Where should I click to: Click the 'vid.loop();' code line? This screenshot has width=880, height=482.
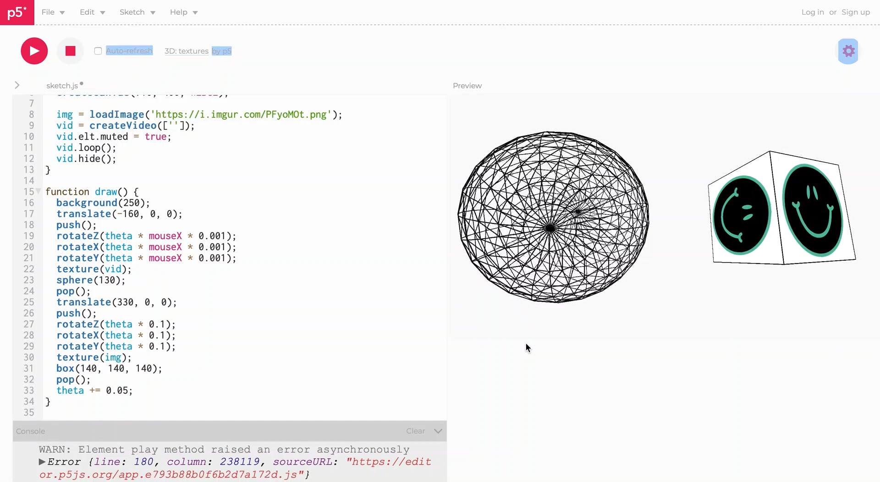click(x=86, y=148)
